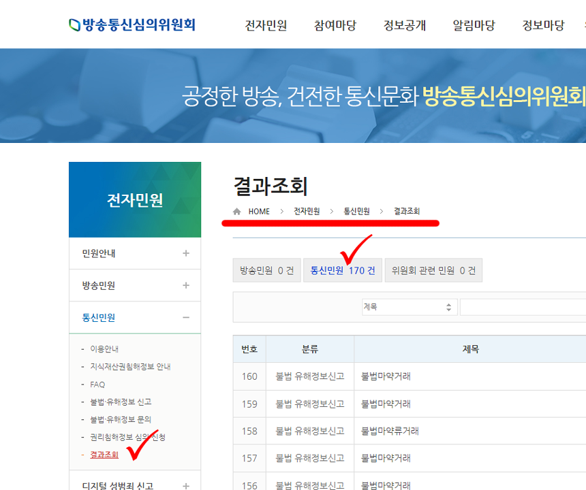586x490 pixels.
Task: Open the FAQ sidebar link
Action: 97,385
